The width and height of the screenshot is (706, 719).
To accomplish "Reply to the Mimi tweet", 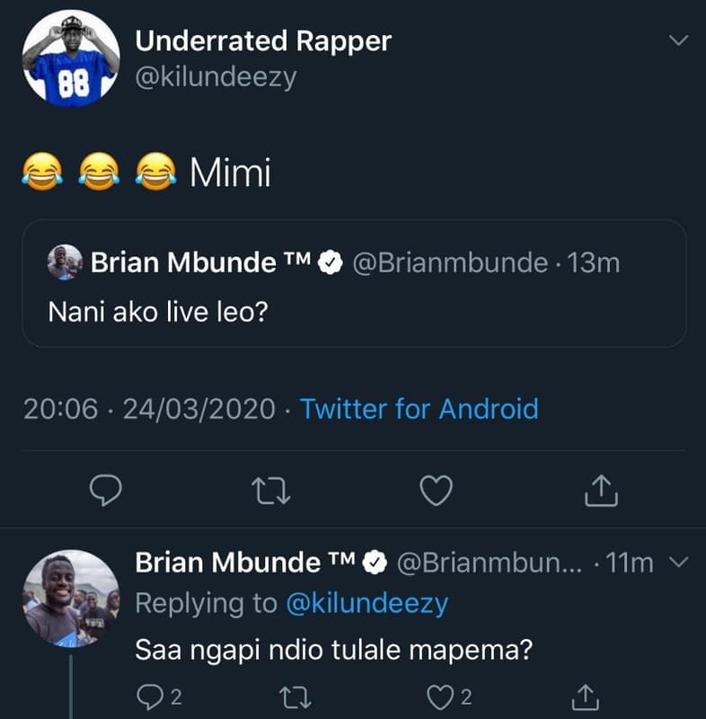I will tap(105, 490).
